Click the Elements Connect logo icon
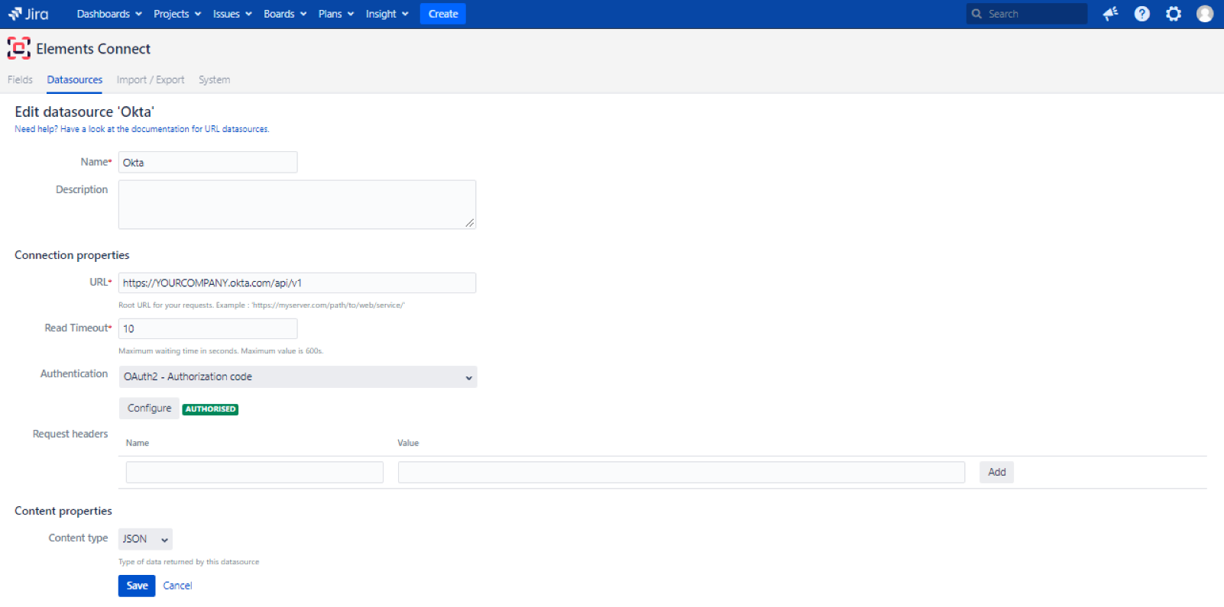 (18, 49)
